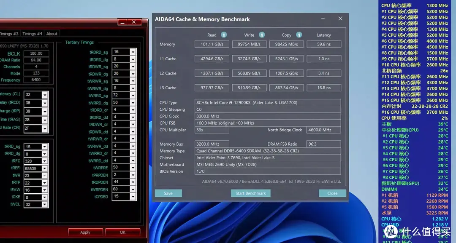Open the tRDWR_sg dropdown
This screenshot has width=456, height=243.
click(133, 67)
